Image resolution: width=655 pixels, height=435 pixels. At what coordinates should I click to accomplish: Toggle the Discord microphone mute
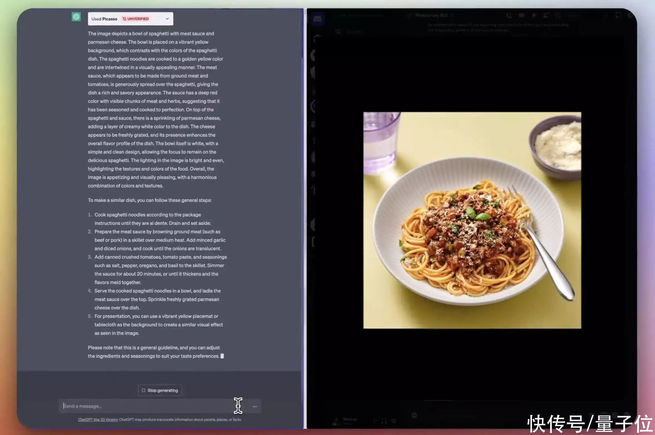click(x=374, y=421)
